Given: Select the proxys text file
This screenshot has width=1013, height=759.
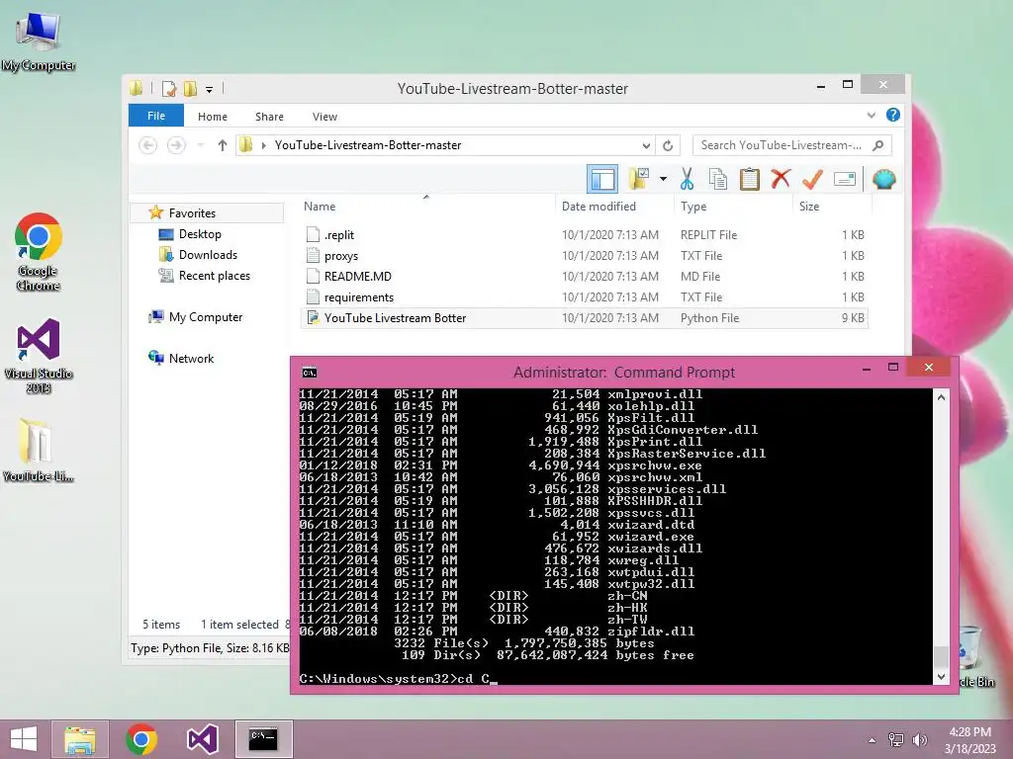Looking at the screenshot, I should pyautogui.click(x=584, y=256).
